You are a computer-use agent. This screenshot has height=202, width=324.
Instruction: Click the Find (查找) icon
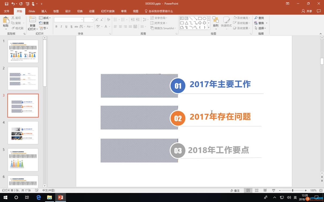(x=260, y=18)
